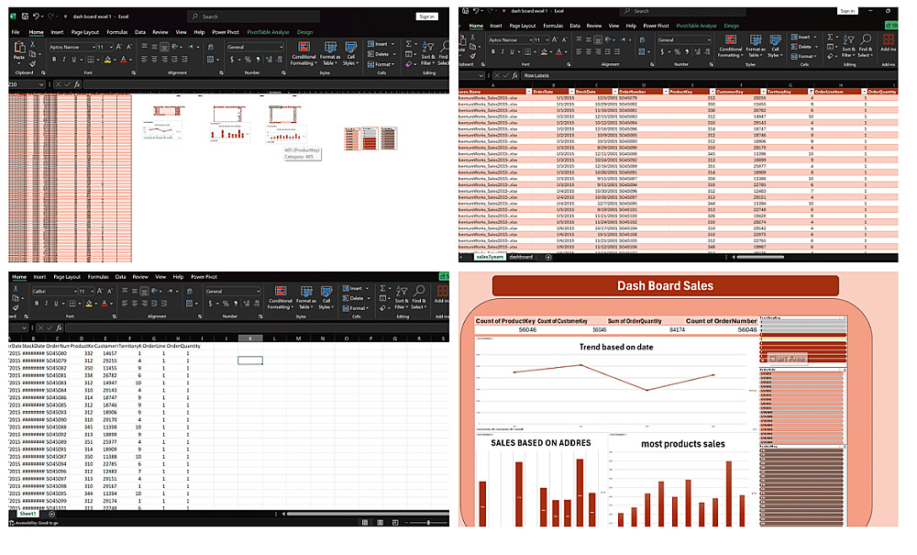Click red font color swatch in top-left window
This screenshot has height=555, width=917.
click(124, 60)
